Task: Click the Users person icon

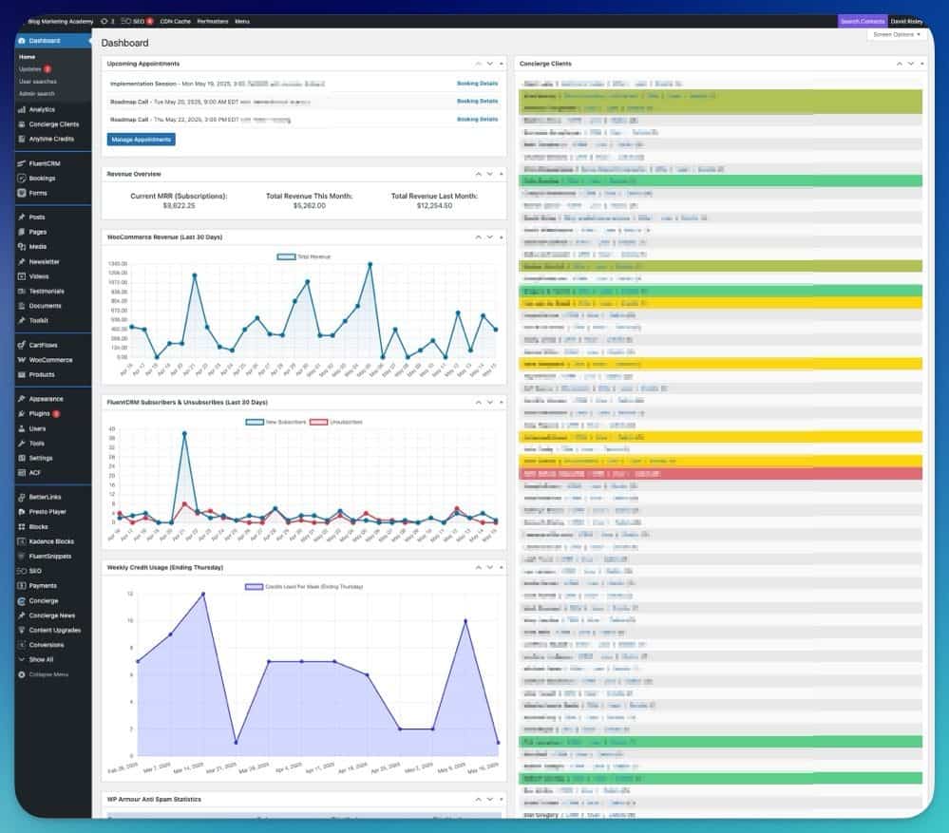Action: tap(22, 429)
